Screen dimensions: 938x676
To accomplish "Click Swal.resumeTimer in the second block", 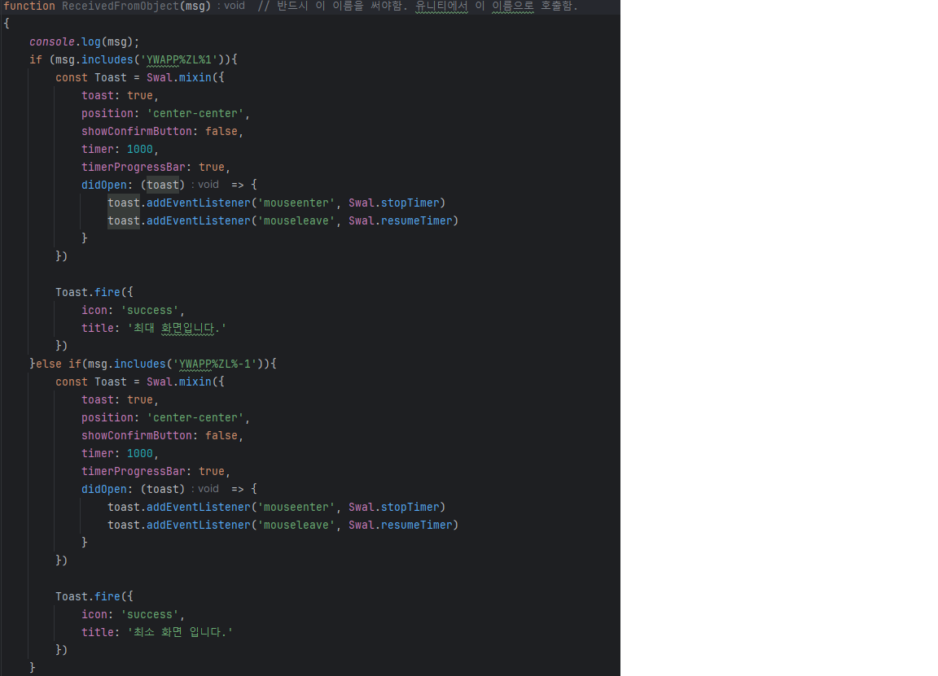I will point(403,525).
